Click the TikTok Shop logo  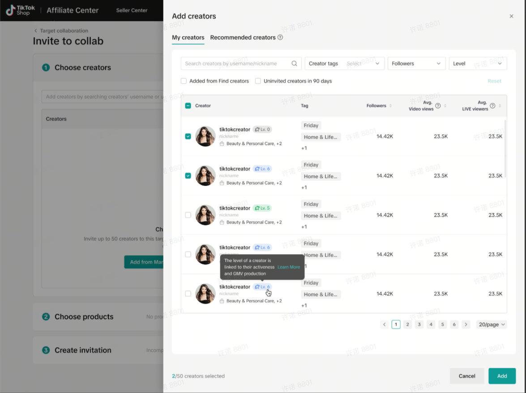click(20, 10)
